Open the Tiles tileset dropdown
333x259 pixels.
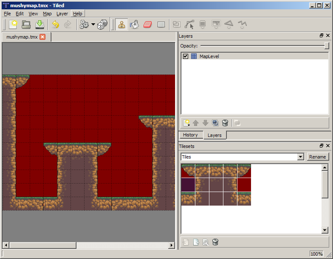click(x=300, y=157)
